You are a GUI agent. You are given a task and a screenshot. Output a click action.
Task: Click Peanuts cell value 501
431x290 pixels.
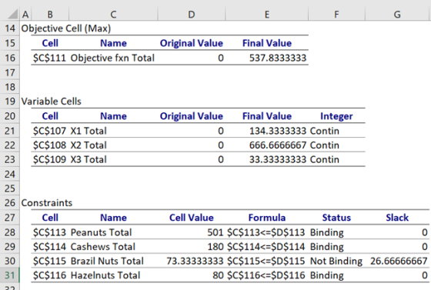point(215,232)
